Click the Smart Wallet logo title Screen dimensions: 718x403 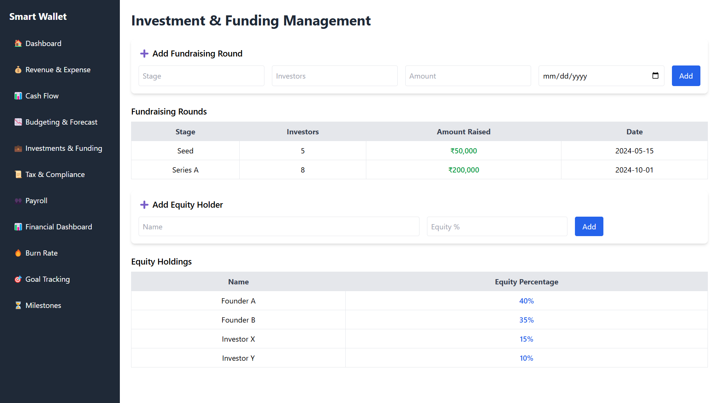[x=38, y=16]
